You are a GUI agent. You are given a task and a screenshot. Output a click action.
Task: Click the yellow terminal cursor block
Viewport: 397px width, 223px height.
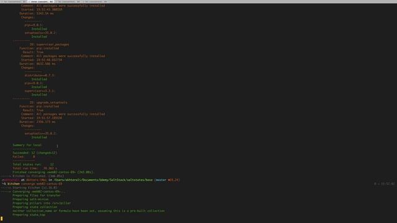pos(1,219)
